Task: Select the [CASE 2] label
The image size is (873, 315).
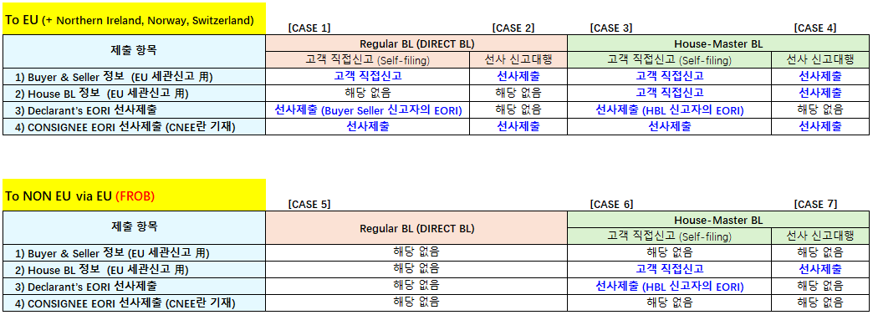Action: tap(513, 28)
